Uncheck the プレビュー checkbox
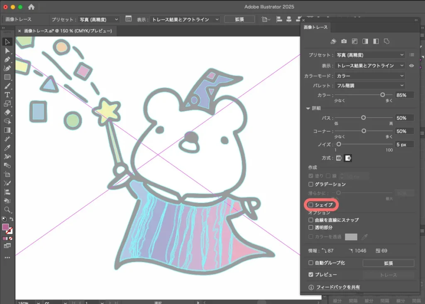 pyautogui.click(x=311, y=275)
